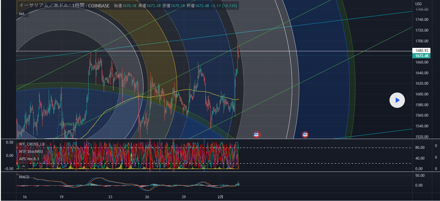Select the 0.5 (1543.51) Fibonacci level label
Viewport: 440px width, 201px height.
(x=70, y=124)
